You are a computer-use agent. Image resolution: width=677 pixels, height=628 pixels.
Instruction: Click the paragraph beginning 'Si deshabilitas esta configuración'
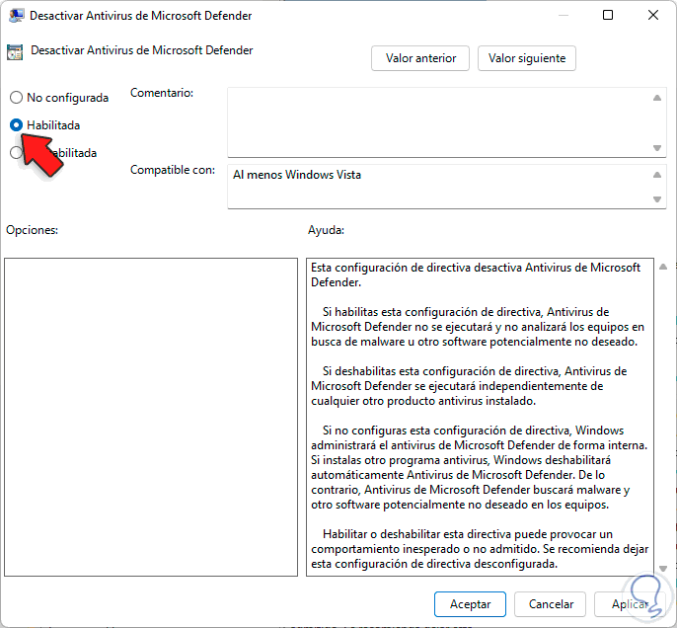tap(469, 386)
